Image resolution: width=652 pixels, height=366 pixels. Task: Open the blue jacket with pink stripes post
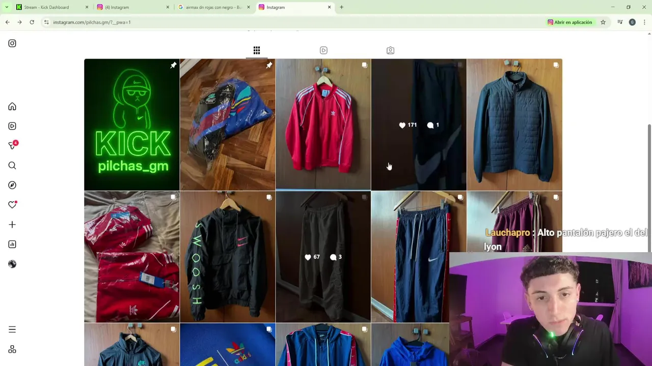(x=323, y=345)
